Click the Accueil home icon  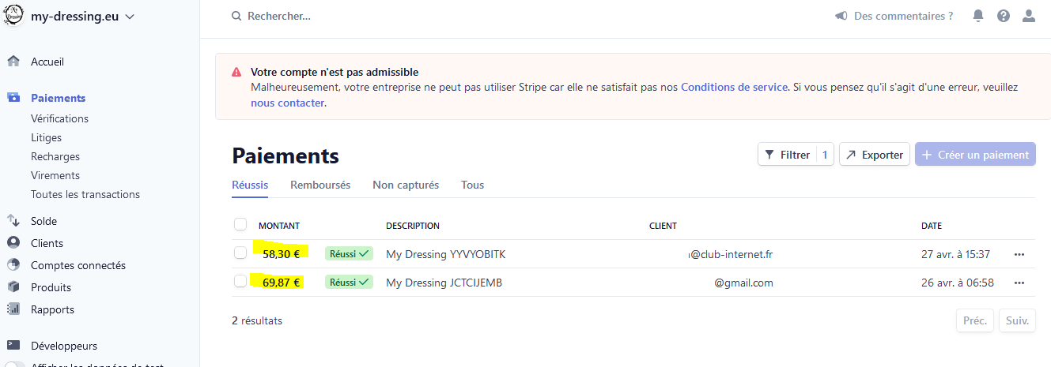point(13,62)
